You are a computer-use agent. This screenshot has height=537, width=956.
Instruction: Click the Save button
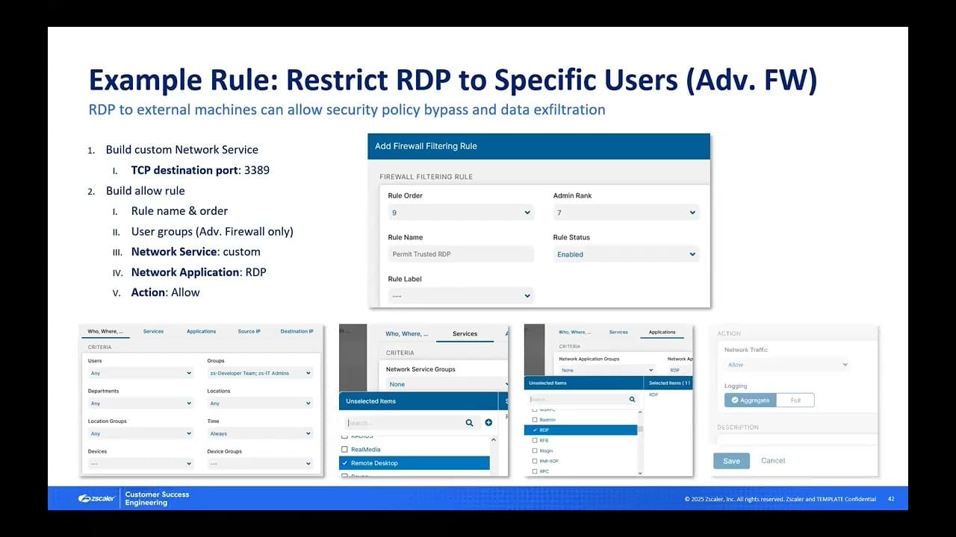[x=730, y=461]
